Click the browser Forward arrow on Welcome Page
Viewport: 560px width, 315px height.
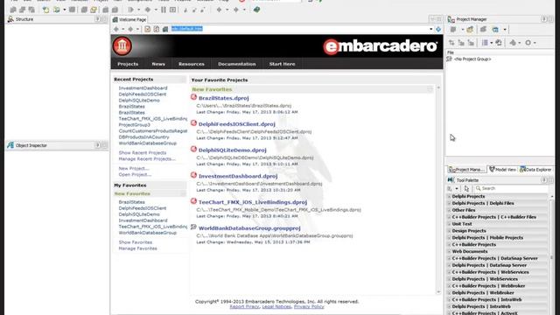130,29
